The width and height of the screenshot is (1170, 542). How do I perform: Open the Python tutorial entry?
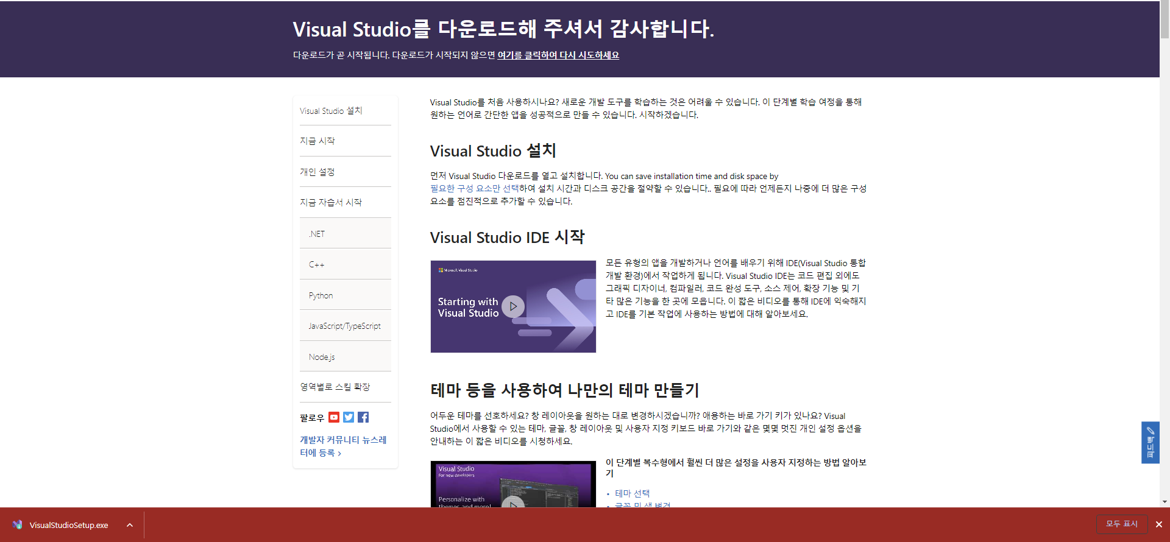click(x=345, y=295)
